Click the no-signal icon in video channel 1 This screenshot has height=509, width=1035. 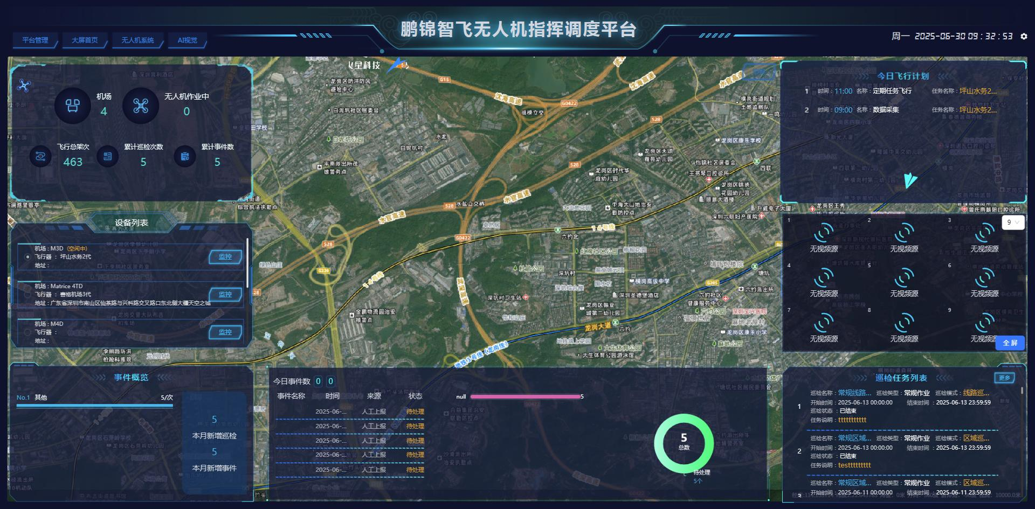pos(823,234)
